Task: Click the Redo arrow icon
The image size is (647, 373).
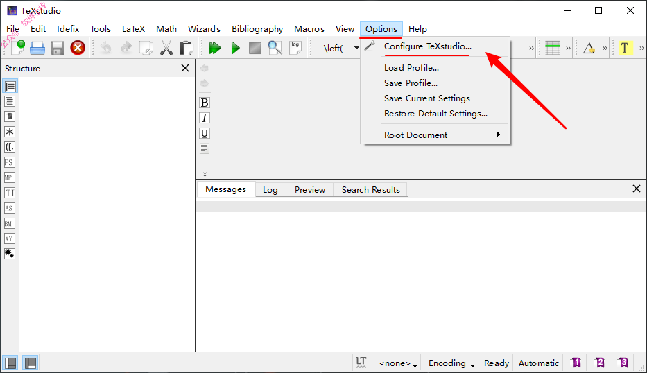Action: 126,48
